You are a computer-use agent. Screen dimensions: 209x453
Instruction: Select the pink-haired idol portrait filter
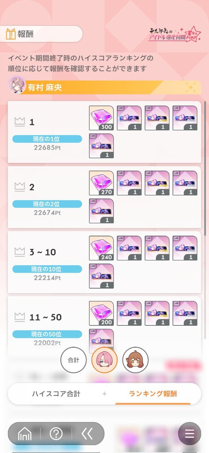pyautogui.click(x=104, y=360)
